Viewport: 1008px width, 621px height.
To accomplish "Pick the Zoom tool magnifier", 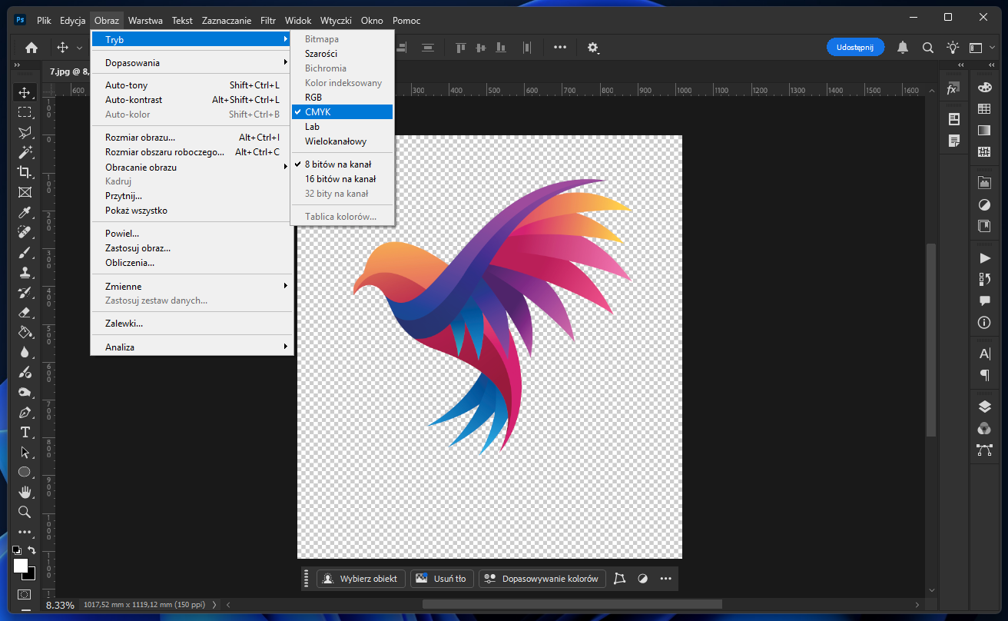I will (x=25, y=512).
